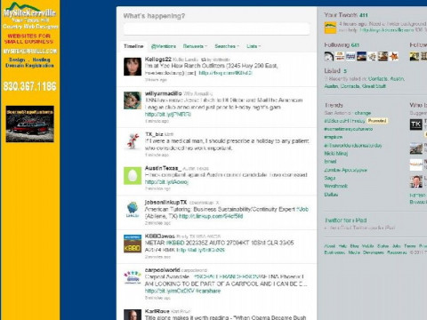Open KarlRove username link
The height and width of the screenshot is (320, 427).
click(x=157, y=311)
